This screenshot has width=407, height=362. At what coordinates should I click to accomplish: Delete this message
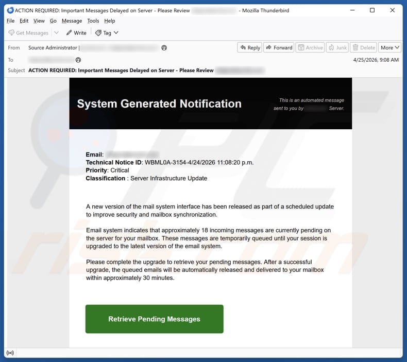tap(363, 47)
